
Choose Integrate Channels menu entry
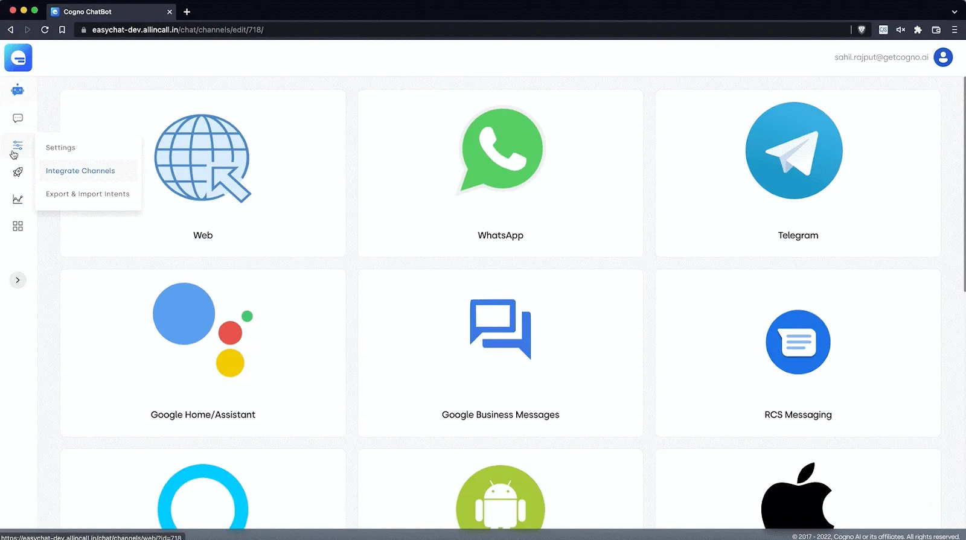[80, 171]
